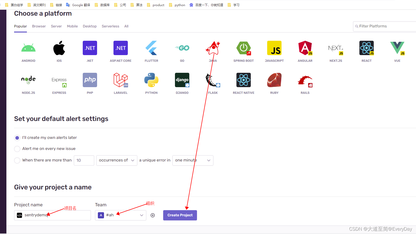This screenshot has height=234, width=416.
Task: Switch to the Popular tab
Action: tap(20, 26)
